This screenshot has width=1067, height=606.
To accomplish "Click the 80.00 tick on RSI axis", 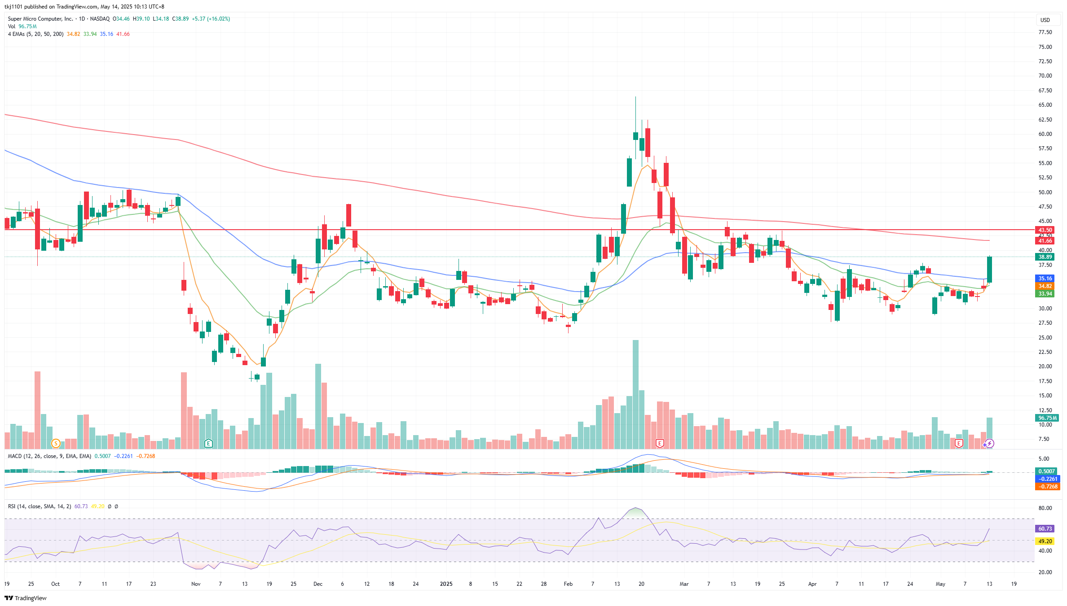I will tap(1045, 508).
